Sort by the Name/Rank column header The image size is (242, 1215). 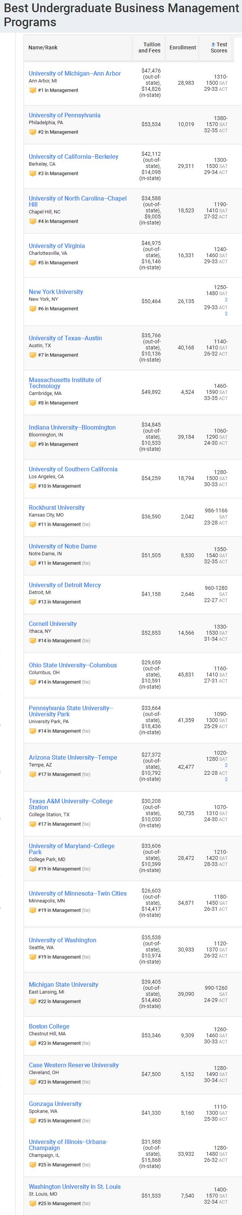click(x=43, y=47)
